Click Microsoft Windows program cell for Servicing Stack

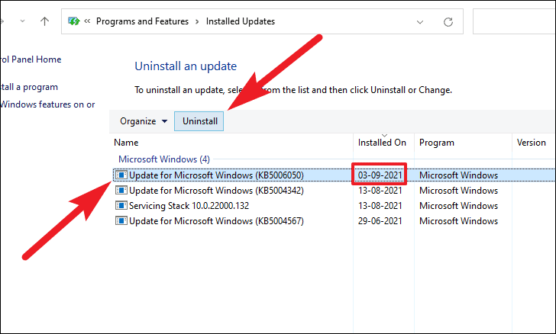pos(458,206)
